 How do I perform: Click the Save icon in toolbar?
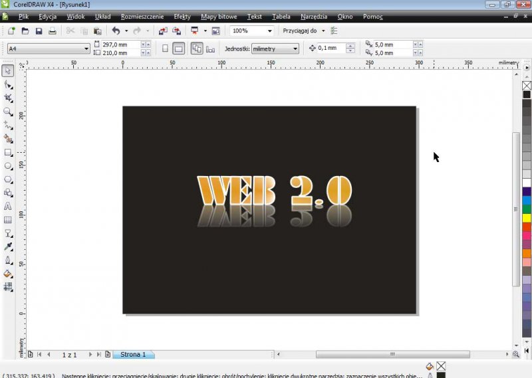[39, 31]
